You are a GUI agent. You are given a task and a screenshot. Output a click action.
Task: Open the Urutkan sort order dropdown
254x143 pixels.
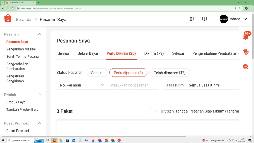[195, 111]
